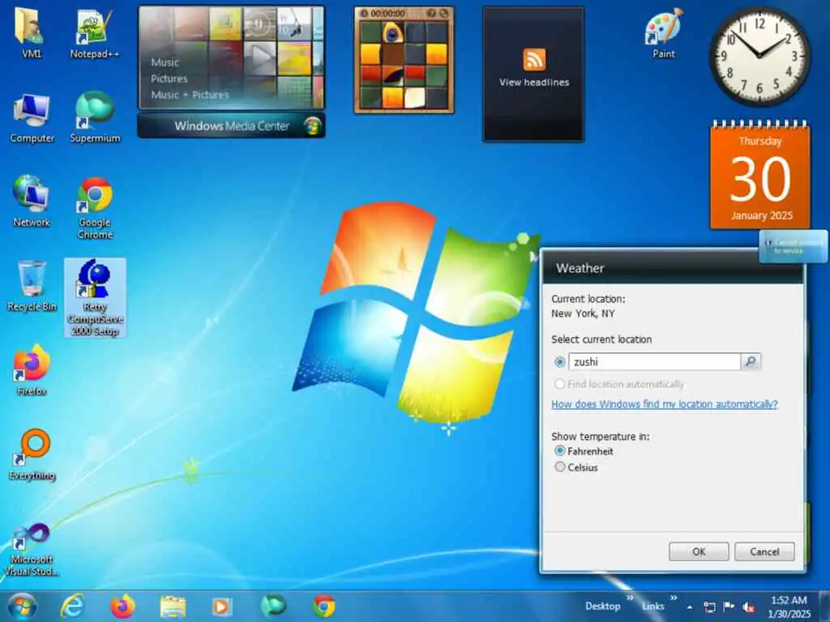Click the taskbar clock 1:52 AM
Viewport: 830px width, 622px height.
coord(789,607)
